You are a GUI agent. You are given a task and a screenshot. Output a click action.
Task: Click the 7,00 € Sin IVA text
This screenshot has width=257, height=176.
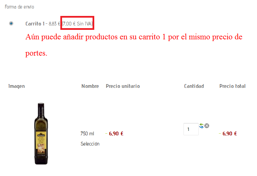[77, 24]
